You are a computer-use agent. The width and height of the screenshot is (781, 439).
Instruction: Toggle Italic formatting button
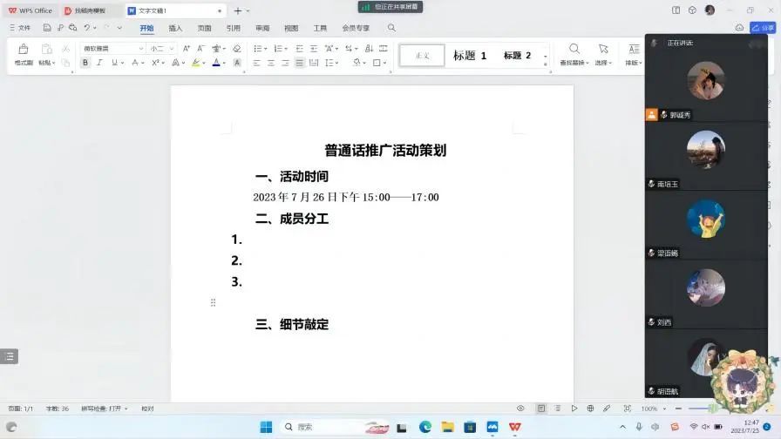pyautogui.click(x=99, y=63)
